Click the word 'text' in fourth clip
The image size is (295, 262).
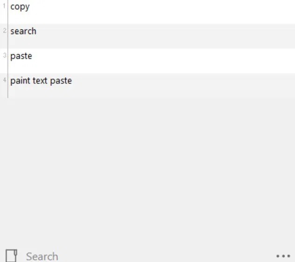click(x=40, y=81)
